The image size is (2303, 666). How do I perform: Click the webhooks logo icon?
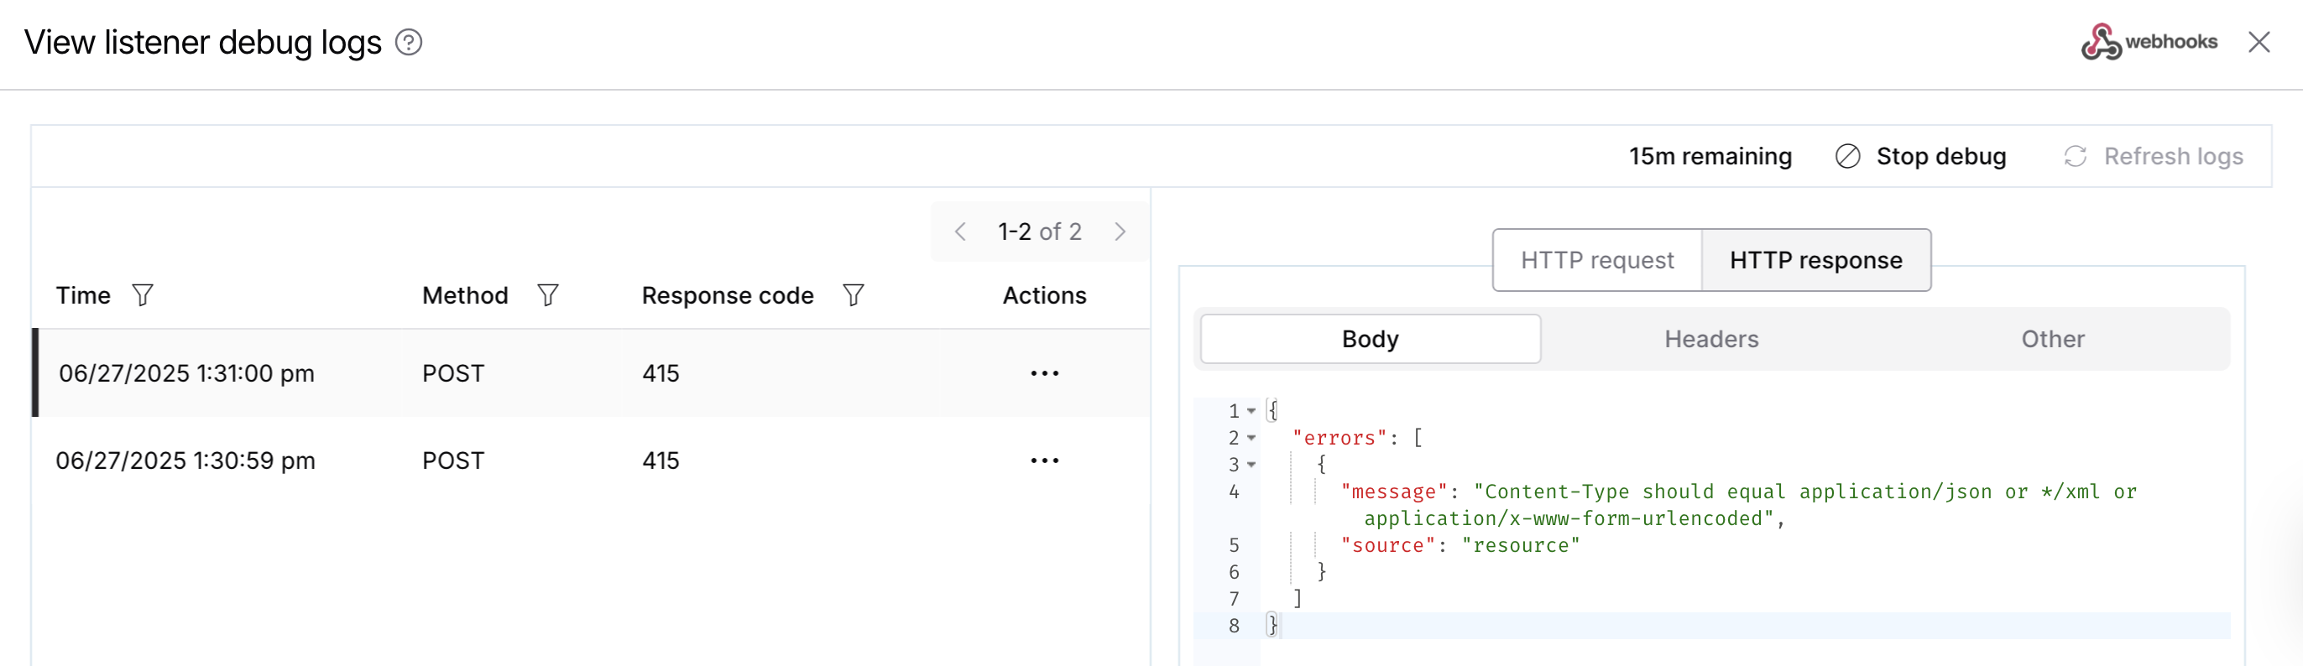tap(2100, 42)
